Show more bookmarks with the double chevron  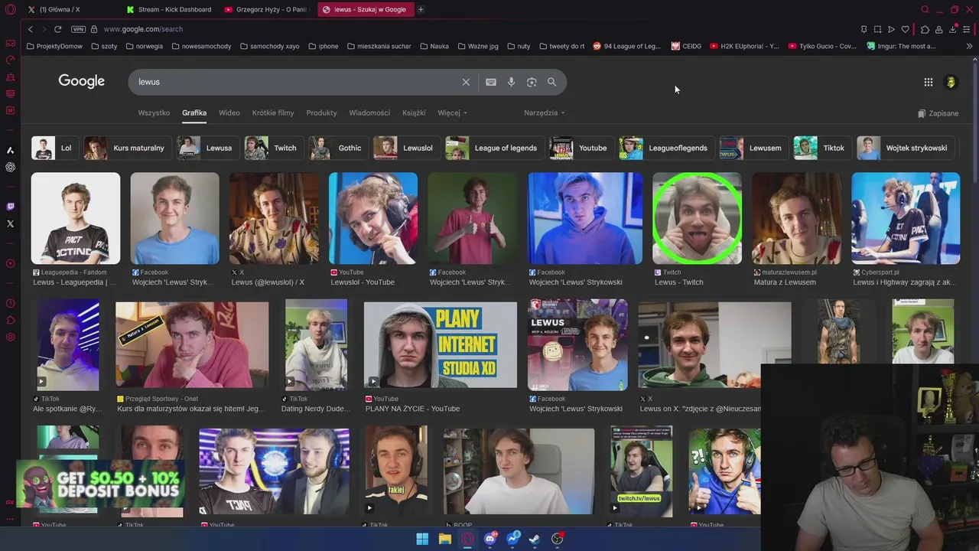click(x=969, y=46)
